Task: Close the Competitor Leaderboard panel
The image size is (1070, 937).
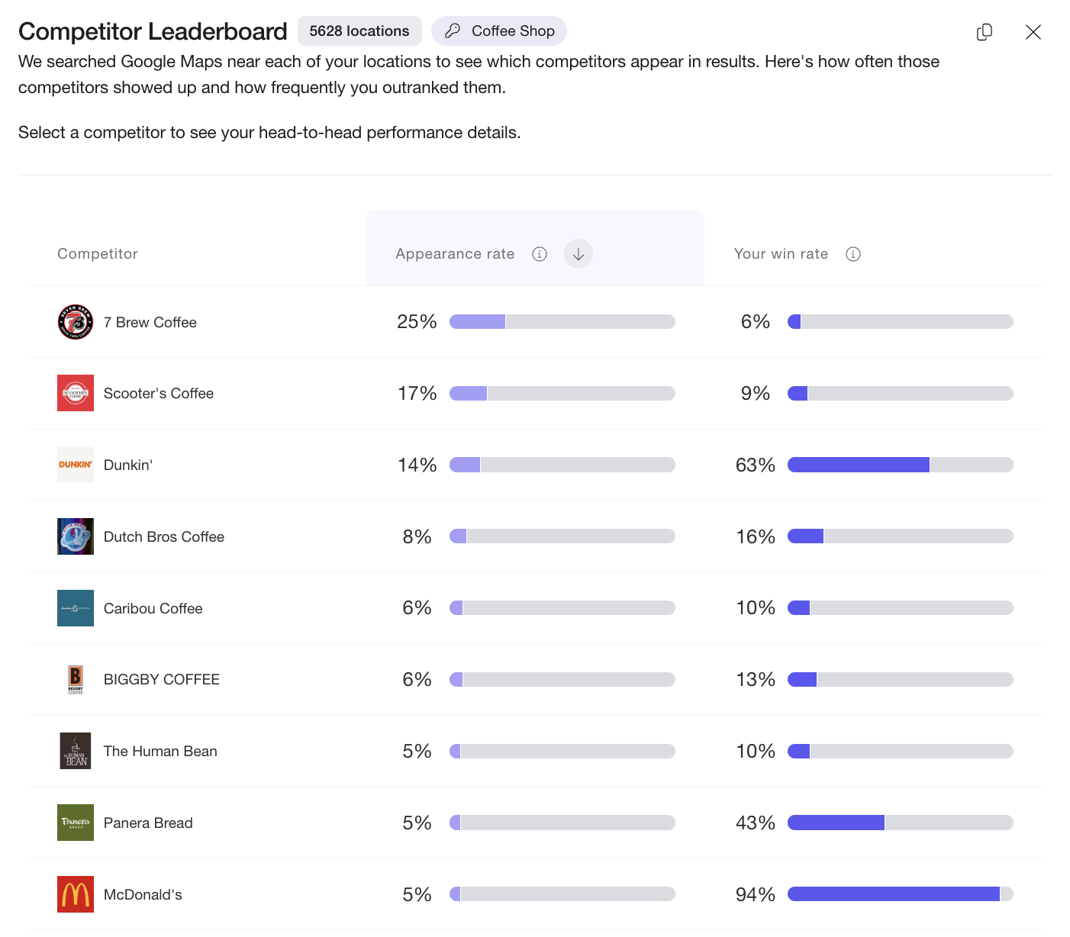Action: pyautogui.click(x=1033, y=32)
